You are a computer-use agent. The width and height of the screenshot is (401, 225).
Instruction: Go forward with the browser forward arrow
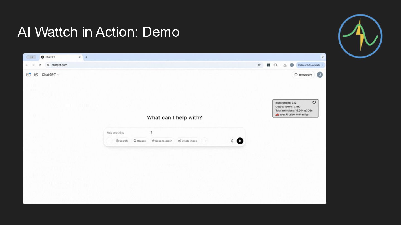[33, 65]
